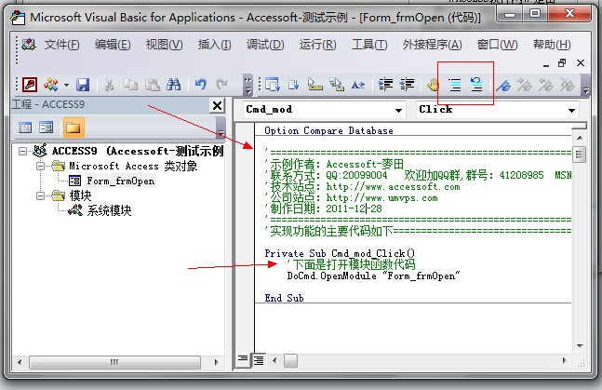The width and height of the screenshot is (602, 390).
Task: Open the 窗口(W) menu
Action: coord(497,45)
